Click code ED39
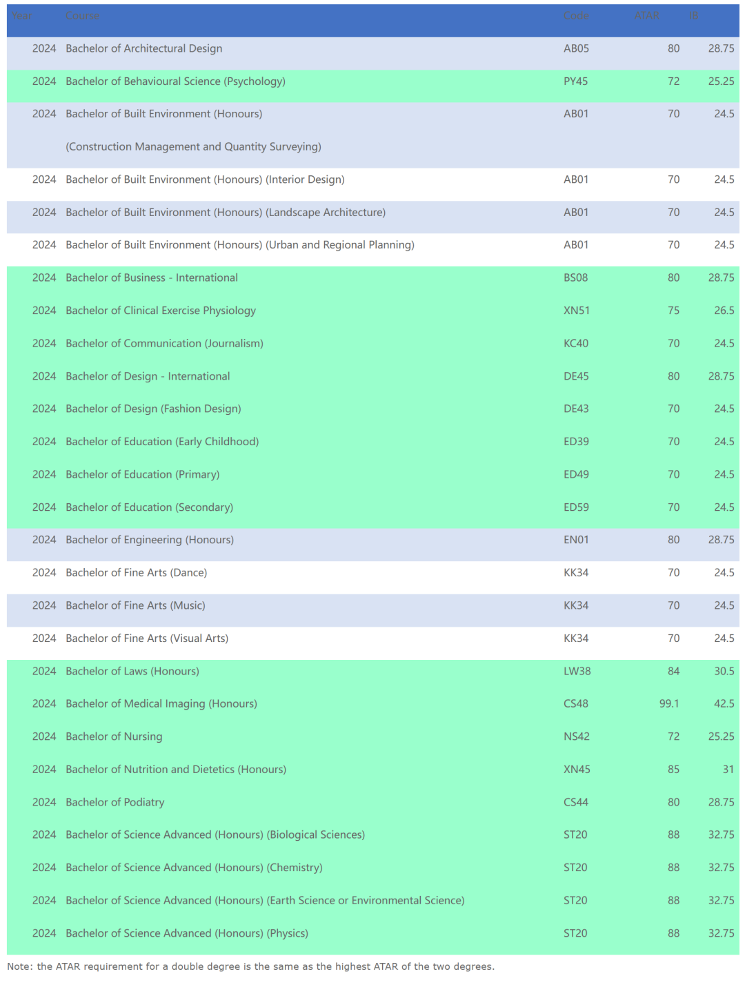This screenshot has height=985, width=745. click(576, 442)
